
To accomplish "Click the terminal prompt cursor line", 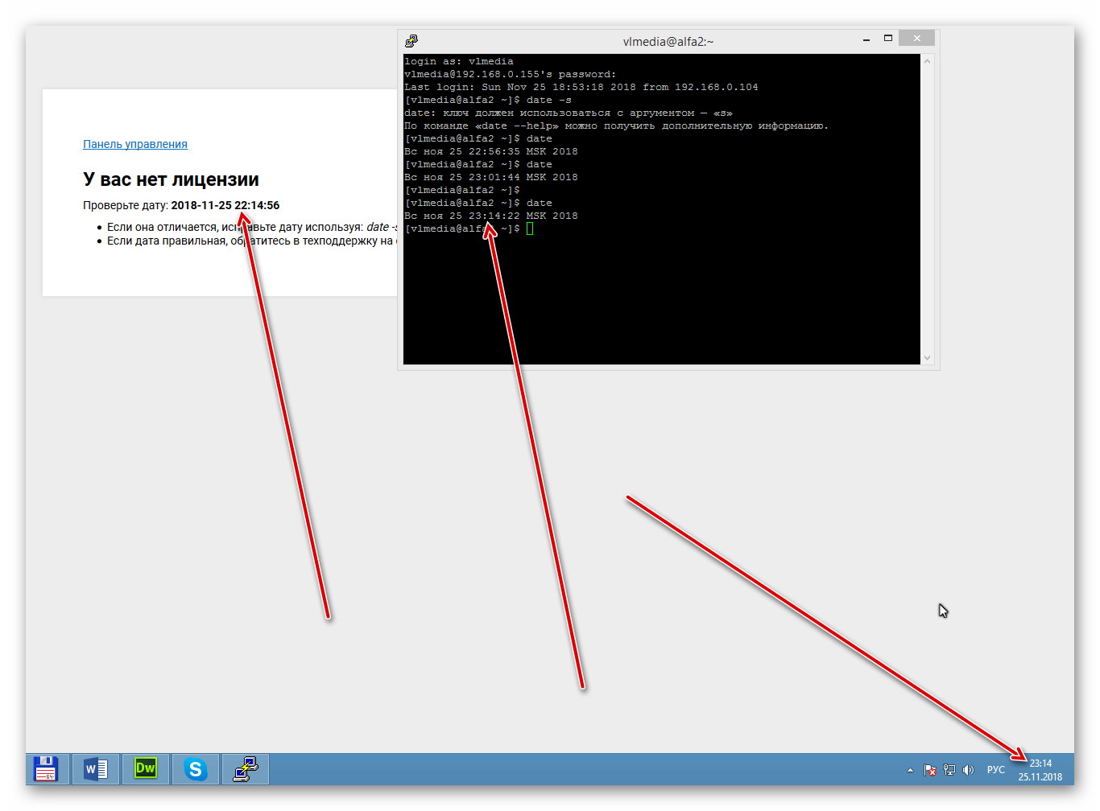I will 529,228.
